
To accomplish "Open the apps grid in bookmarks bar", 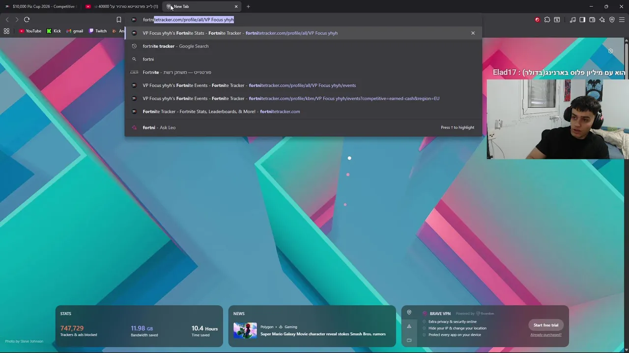I will [x=6, y=31].
